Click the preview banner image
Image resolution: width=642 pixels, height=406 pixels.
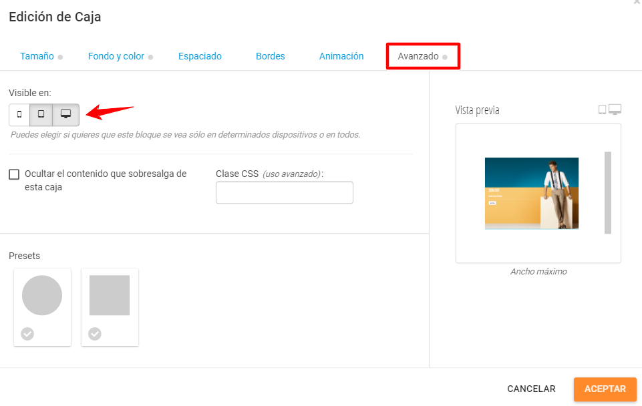tap(532, 193)
